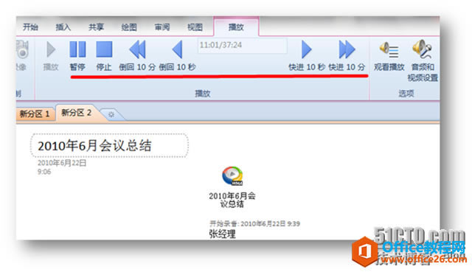Click the recording file name 2010年6月会议总结
This screenshot has width=472, height=272.
pyautogui.click(x=232, y=200)
